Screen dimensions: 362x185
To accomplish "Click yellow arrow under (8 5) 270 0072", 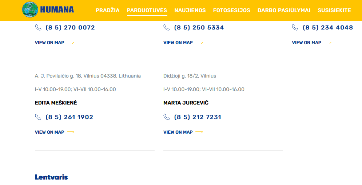I will click(71, 43).
